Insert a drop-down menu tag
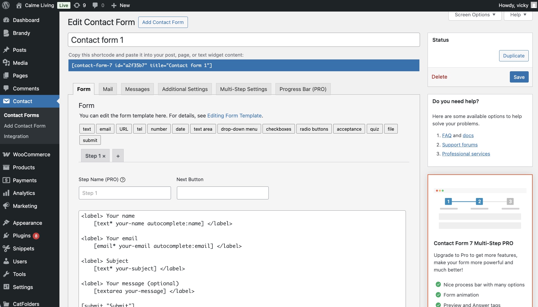The image size is (538, 307). point(239,129)
